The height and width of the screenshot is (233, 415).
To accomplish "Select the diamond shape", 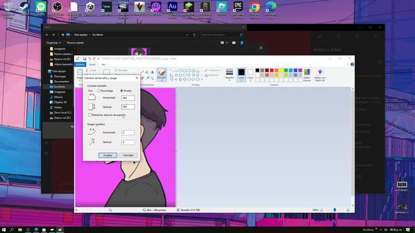I will click(176, 75).
